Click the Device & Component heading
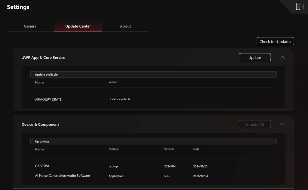The height and width of the screenshot is (190, 308). click(x=40, y=124)
